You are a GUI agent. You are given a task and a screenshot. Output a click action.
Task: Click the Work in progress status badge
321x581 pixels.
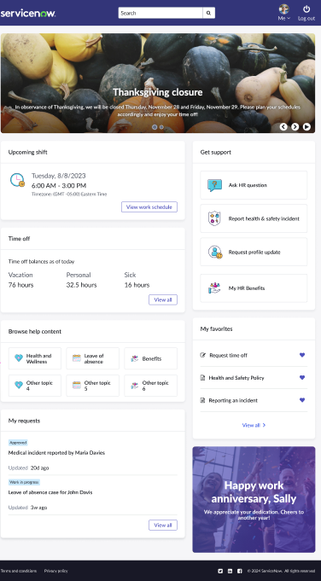point(24,482)
